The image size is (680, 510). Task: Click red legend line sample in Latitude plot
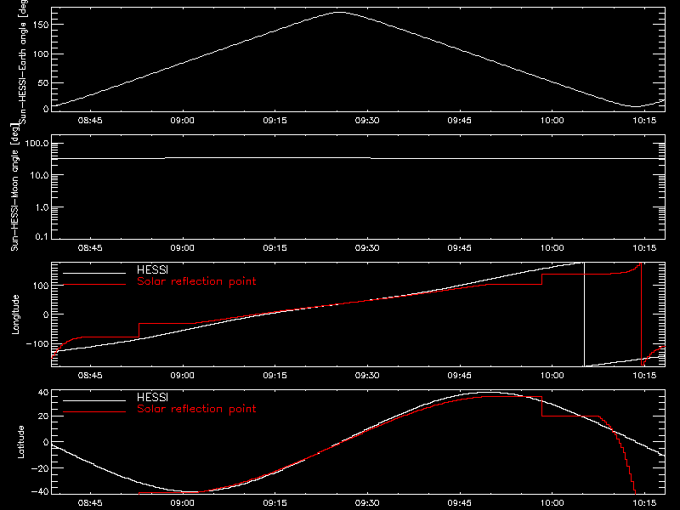(x=94, y=412)
